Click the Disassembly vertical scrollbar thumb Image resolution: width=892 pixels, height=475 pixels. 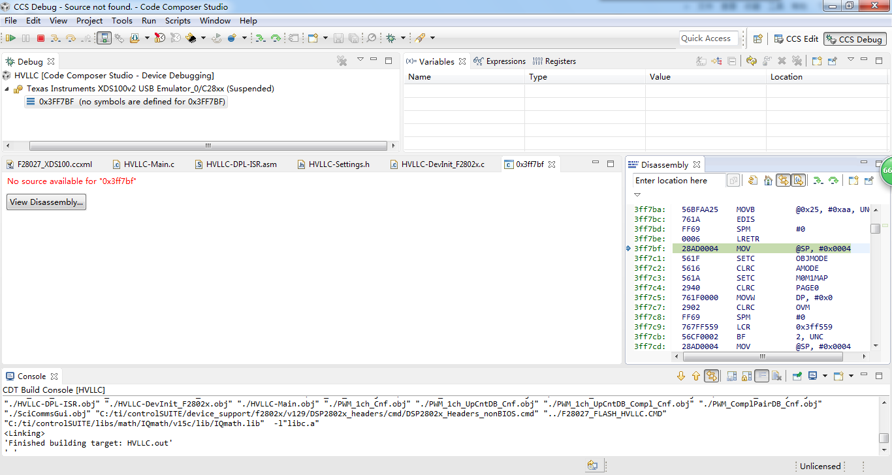[876, 229]
